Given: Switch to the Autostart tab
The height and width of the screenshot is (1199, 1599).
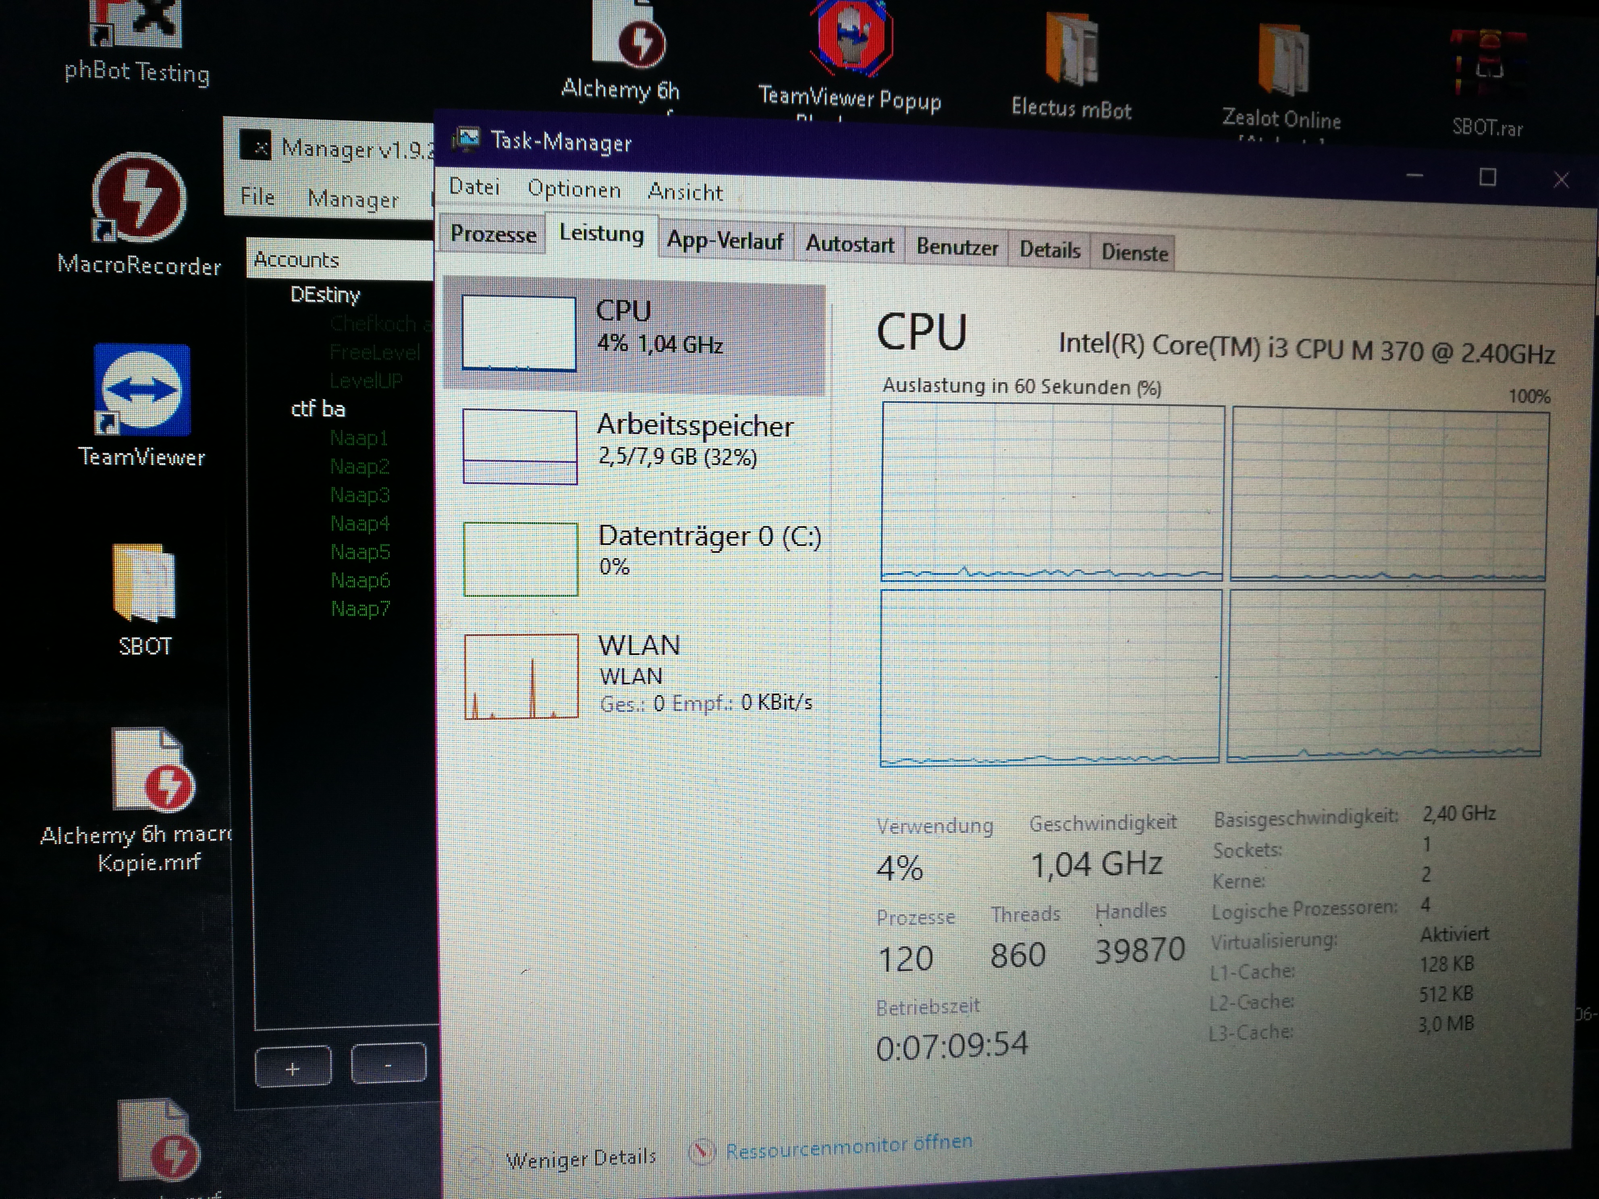Looking at the screenshot, I should tap(849, 244).
